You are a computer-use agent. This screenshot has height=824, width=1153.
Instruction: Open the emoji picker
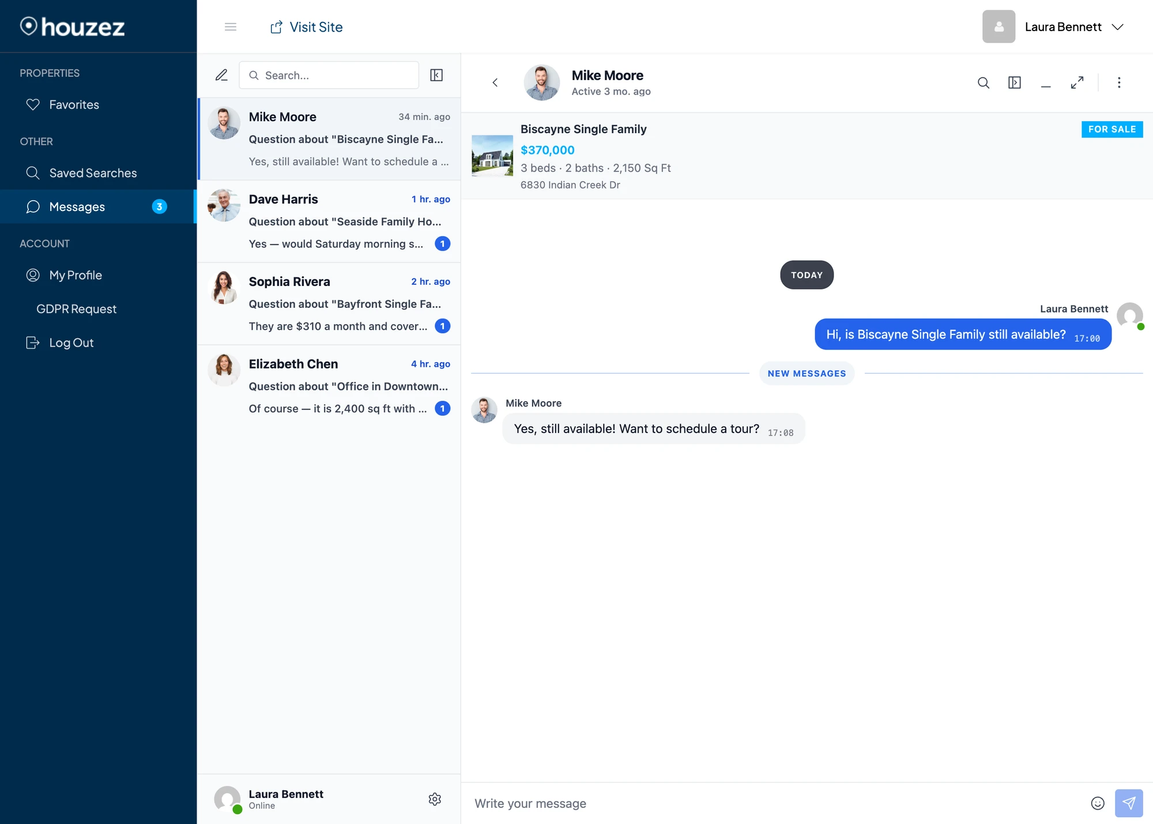[x=1098, y=803]
